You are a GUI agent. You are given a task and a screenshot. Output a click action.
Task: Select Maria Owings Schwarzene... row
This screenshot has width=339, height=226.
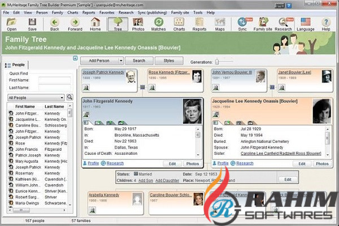pos(38,203)
